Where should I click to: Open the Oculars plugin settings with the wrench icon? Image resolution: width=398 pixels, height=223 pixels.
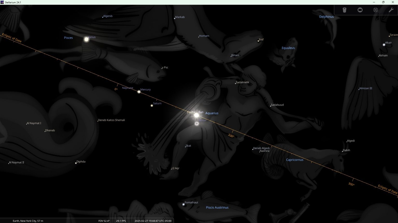(391, 10)
